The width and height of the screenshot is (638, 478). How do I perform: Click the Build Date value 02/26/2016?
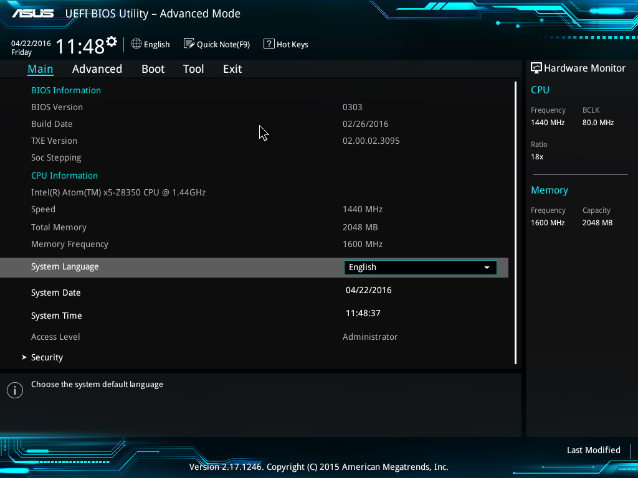tap(365, 124)
